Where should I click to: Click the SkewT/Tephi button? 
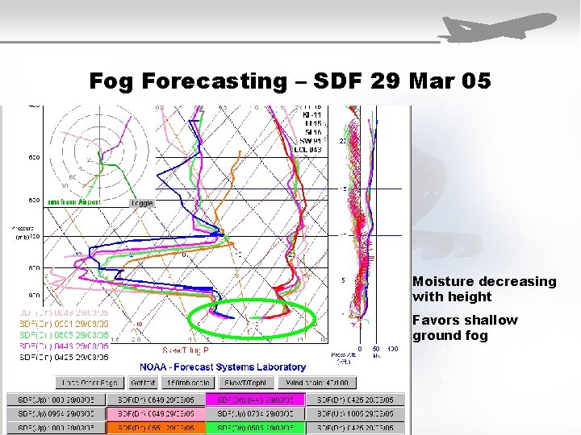click(x=246, y=383)
